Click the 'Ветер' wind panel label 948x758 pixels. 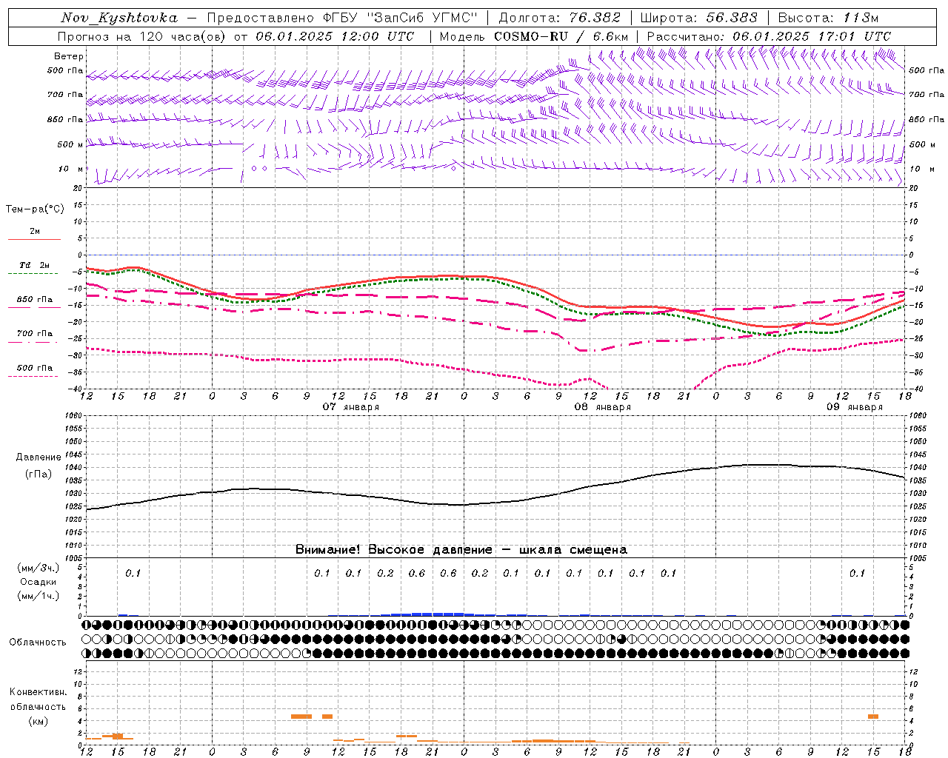tap(69, 56)
